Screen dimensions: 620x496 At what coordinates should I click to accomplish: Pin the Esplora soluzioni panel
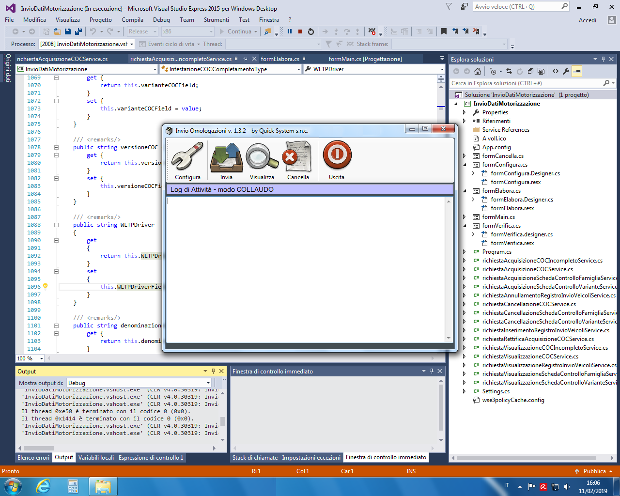pos(603,59)
